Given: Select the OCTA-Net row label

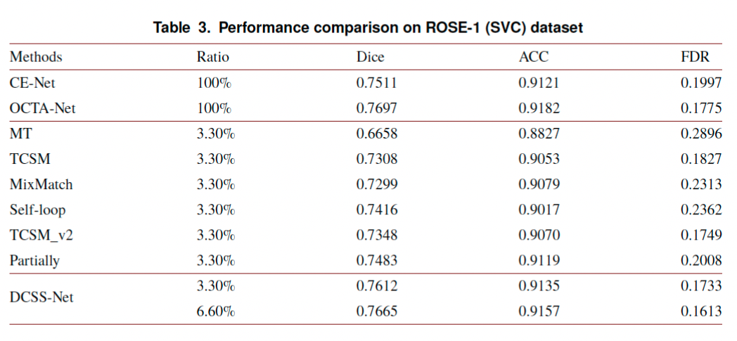Looking at the screenshot, I should [x=43, y=108].
